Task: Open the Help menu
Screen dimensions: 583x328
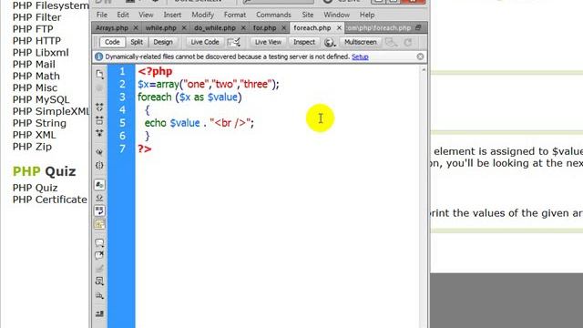Action: [367, 15]
